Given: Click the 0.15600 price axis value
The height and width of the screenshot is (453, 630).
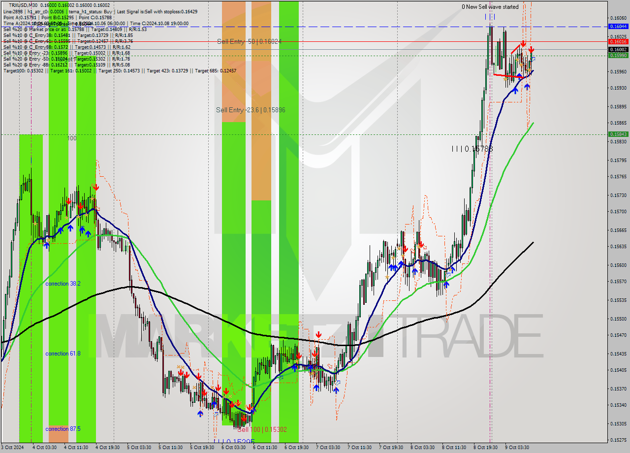Looking at the screenshot, I should point(618,265).
